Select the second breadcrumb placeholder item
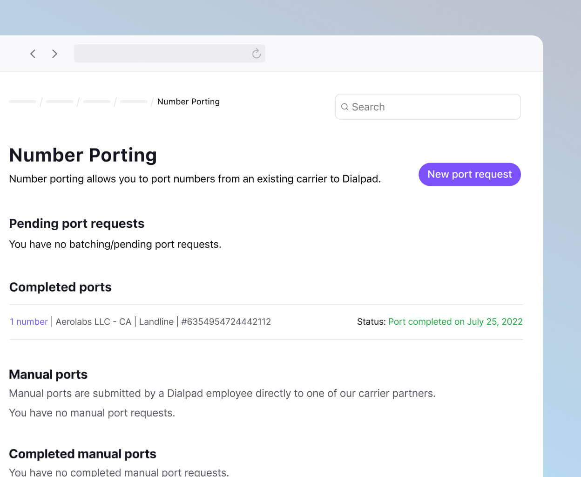 (59, 101)
